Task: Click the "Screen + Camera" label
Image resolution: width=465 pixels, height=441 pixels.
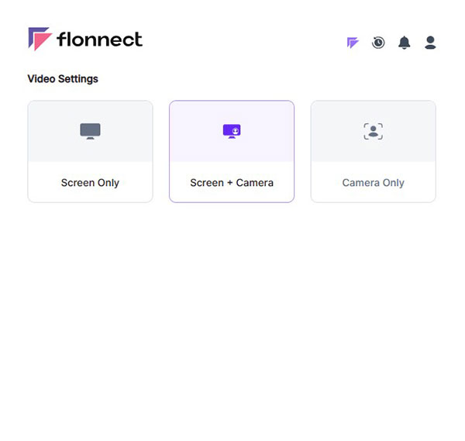Action: (x=232, y=183)
